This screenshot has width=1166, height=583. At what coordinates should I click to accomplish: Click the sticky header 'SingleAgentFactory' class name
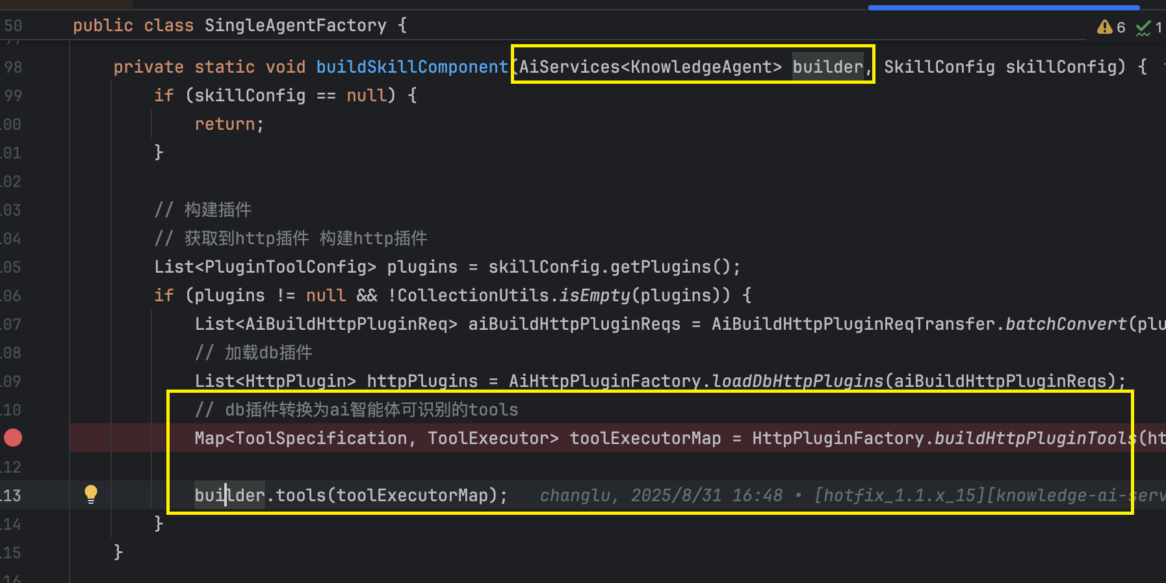point(296,25)
